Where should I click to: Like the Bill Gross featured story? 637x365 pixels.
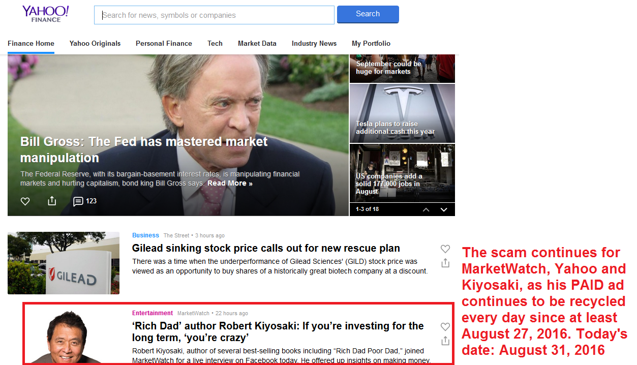click(25, 201)
